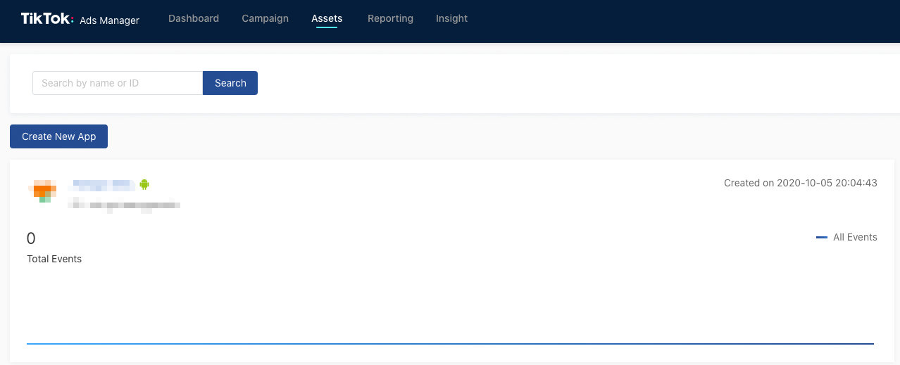
Task: Select the Assets tab
Action: pyautogui.click(x=327, y=18)
